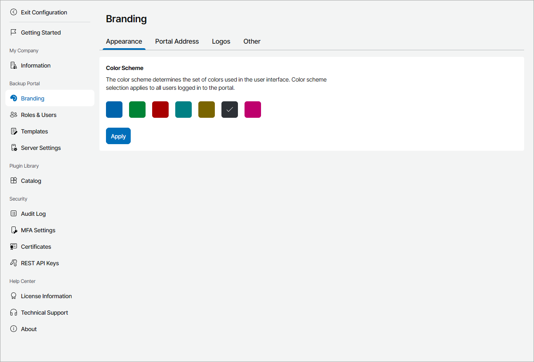Open the Server Settings icon

14,147
